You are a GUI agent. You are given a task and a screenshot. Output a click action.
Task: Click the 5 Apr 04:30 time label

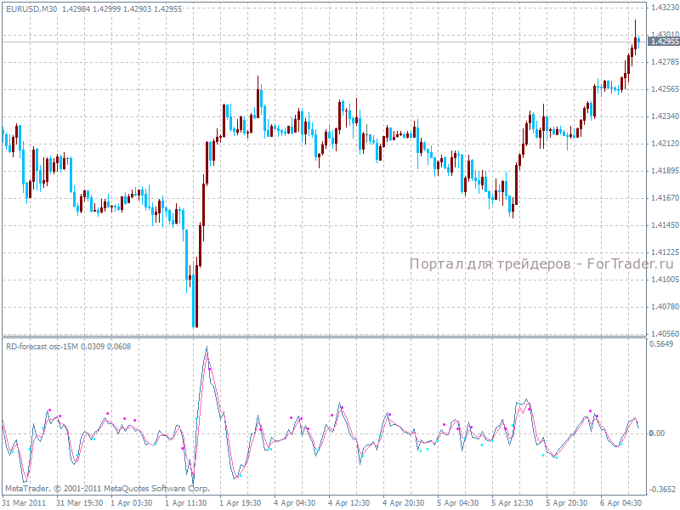[457, 503]
